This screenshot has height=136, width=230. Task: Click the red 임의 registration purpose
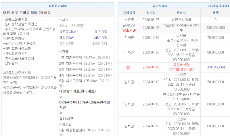click(x=129, y=67)
